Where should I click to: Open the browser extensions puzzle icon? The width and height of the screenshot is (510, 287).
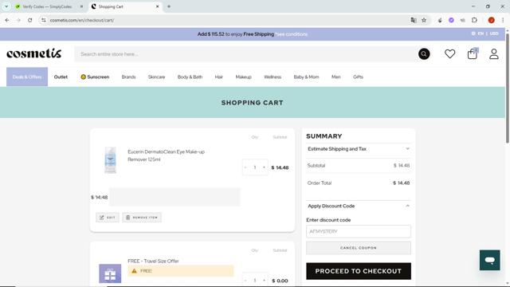[x=474, y=20]
